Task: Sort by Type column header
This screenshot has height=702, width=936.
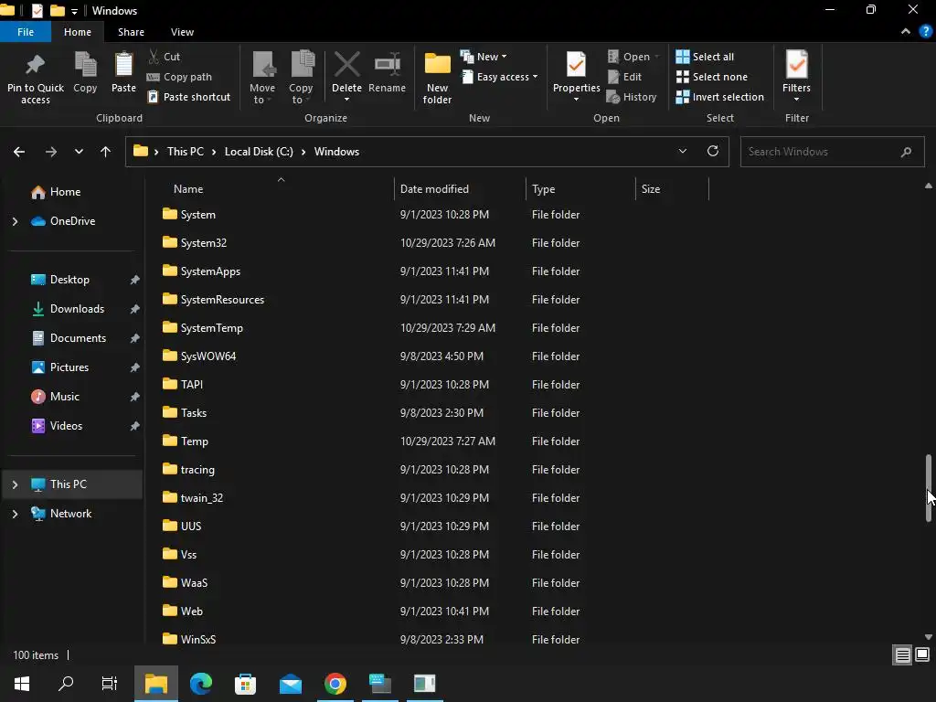Action: click(x=543, y=189)
